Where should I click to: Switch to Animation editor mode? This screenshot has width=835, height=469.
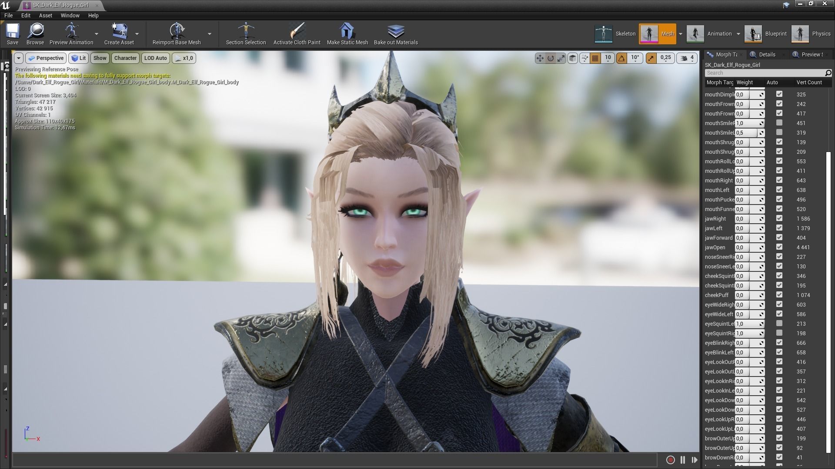[709, 33]
